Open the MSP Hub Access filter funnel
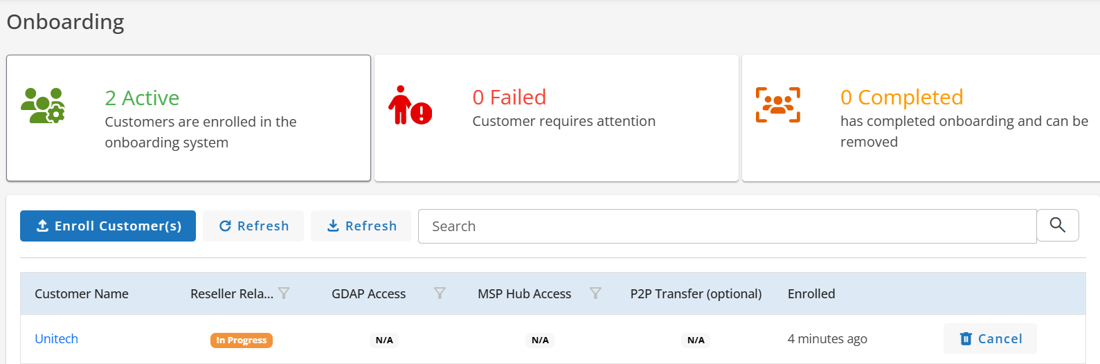1100x364 pixels. 595,293
